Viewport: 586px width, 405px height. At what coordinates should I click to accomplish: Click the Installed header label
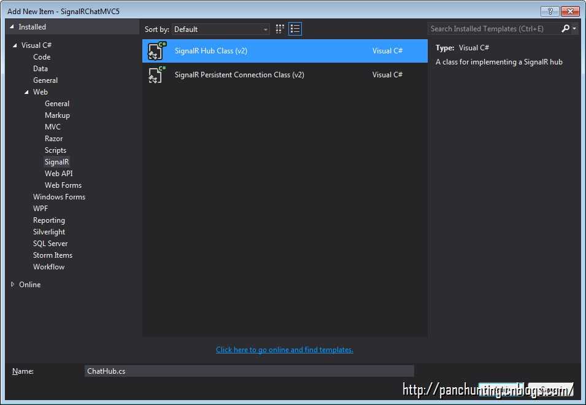point(32,27)
